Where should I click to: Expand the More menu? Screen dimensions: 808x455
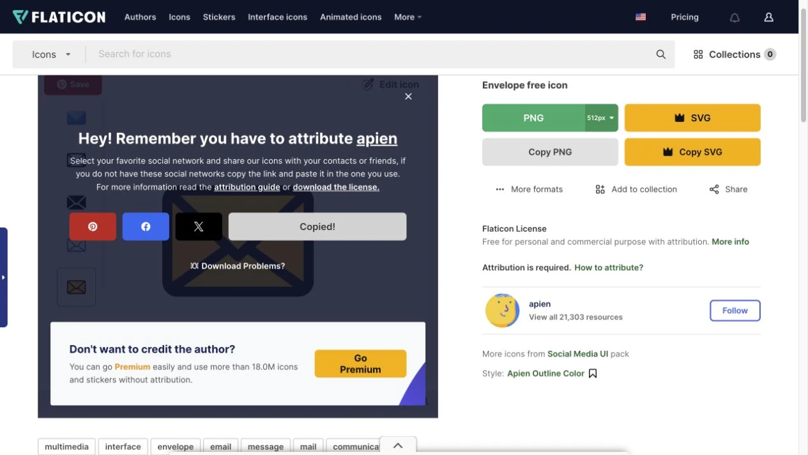pyautogui.click(x=408, y=17)
